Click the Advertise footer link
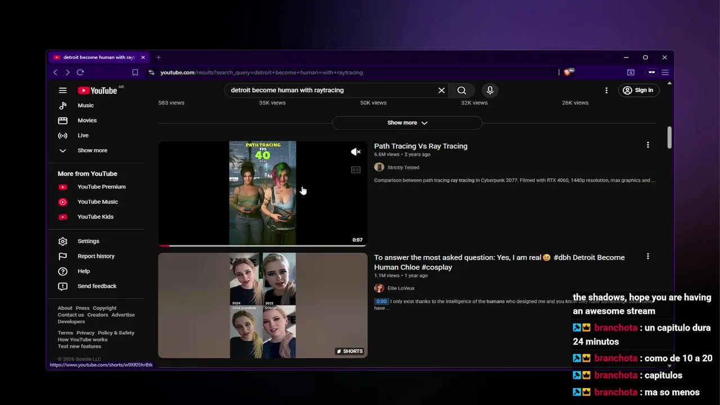The width and height of the screenshot is (720, 405). [x=123, y=315]
